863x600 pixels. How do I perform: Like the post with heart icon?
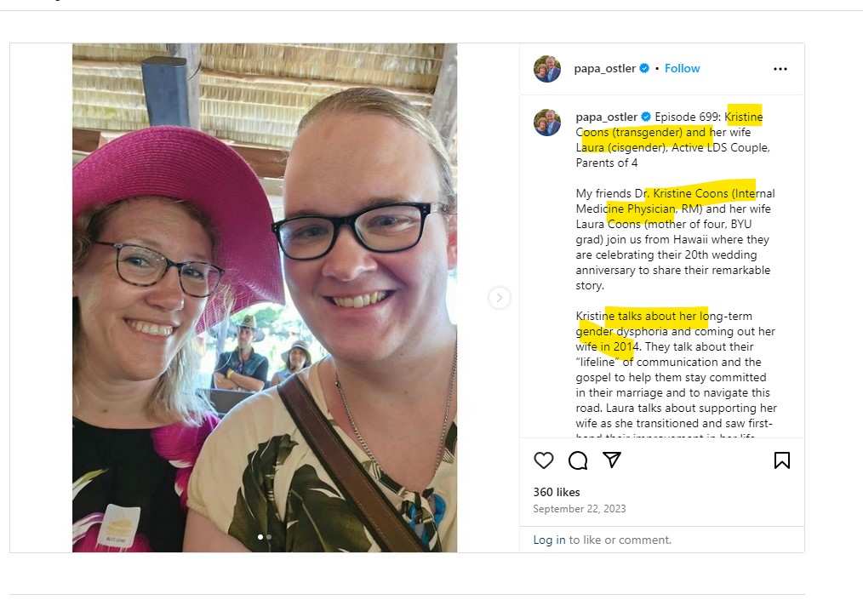click(x=544, y=460)
